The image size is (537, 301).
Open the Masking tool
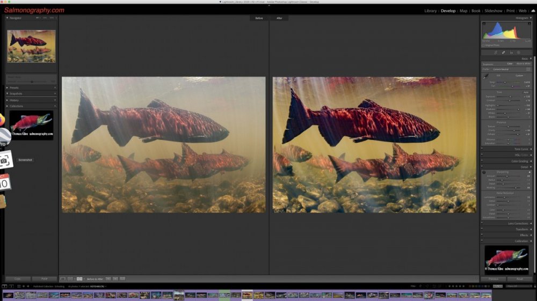pos(519,53)
